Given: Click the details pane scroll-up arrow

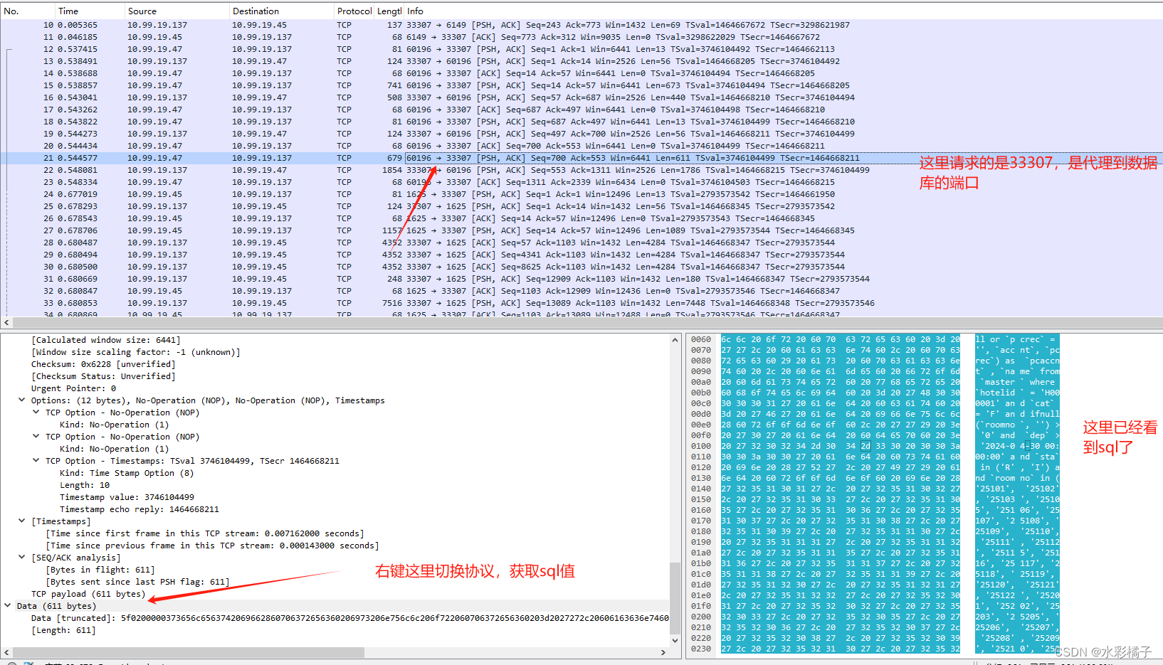Looking at the screenshot, I should click(675, 340).
